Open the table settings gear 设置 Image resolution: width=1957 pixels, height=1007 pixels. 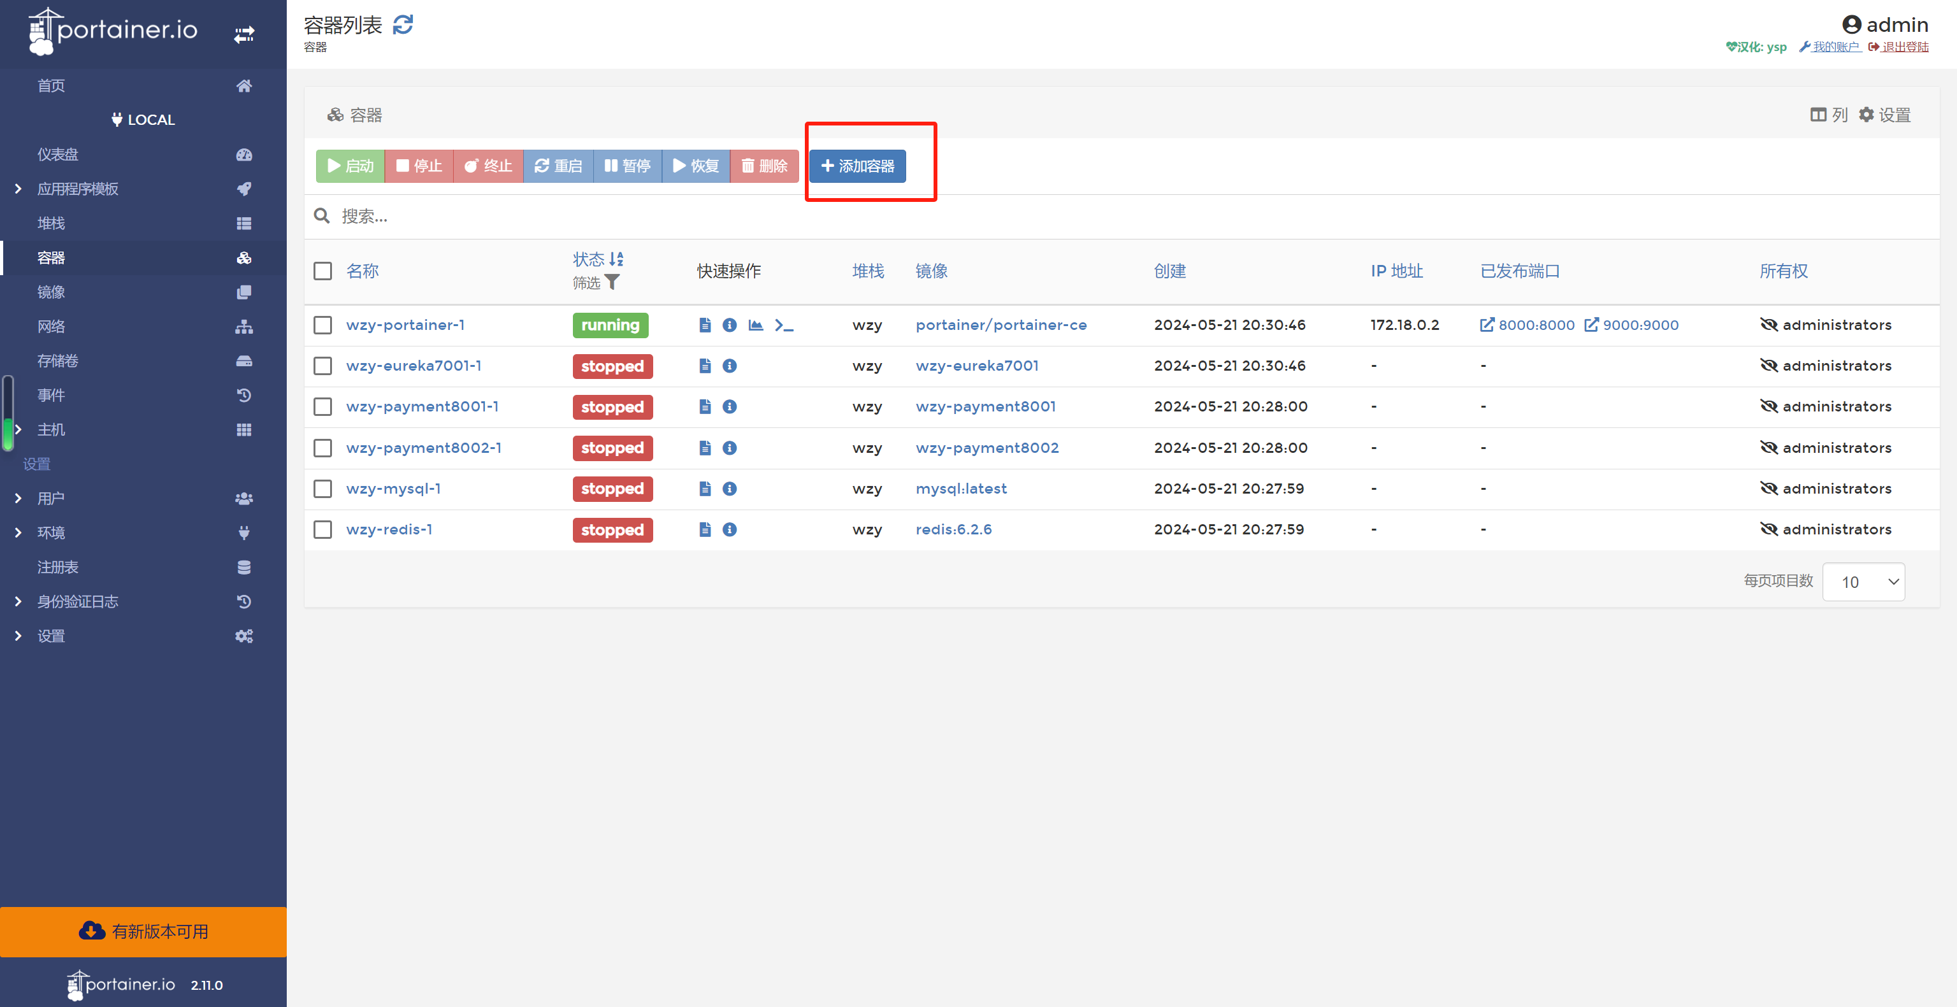(1884, 115)
